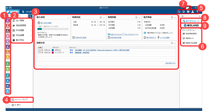Open the Internet Explorer support end notice

102,50
